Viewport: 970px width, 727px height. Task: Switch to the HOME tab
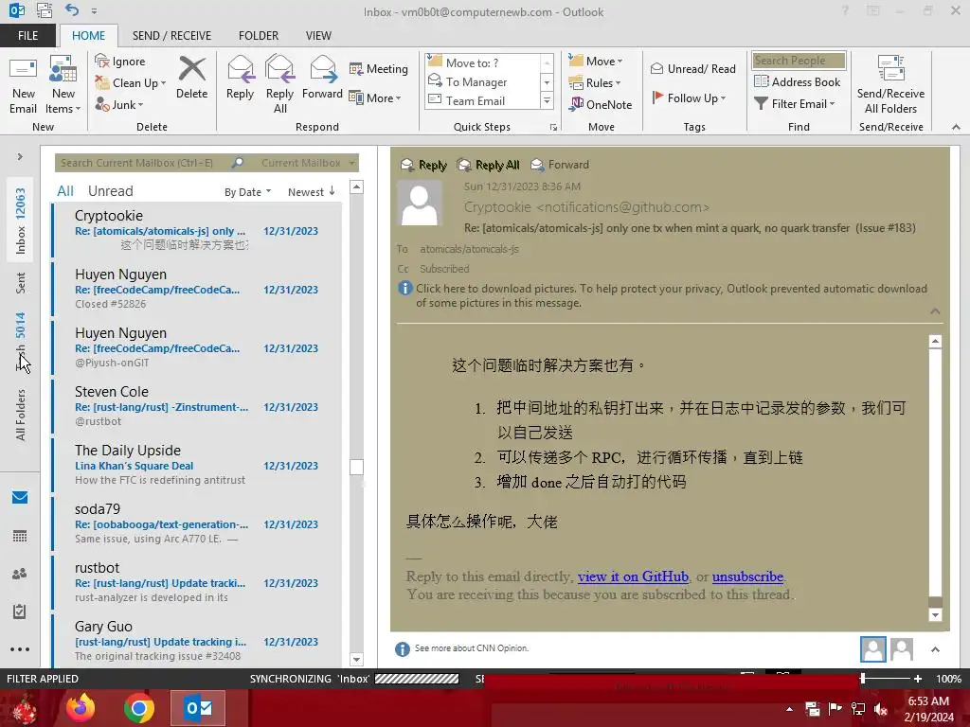click(x=88, y=35)
